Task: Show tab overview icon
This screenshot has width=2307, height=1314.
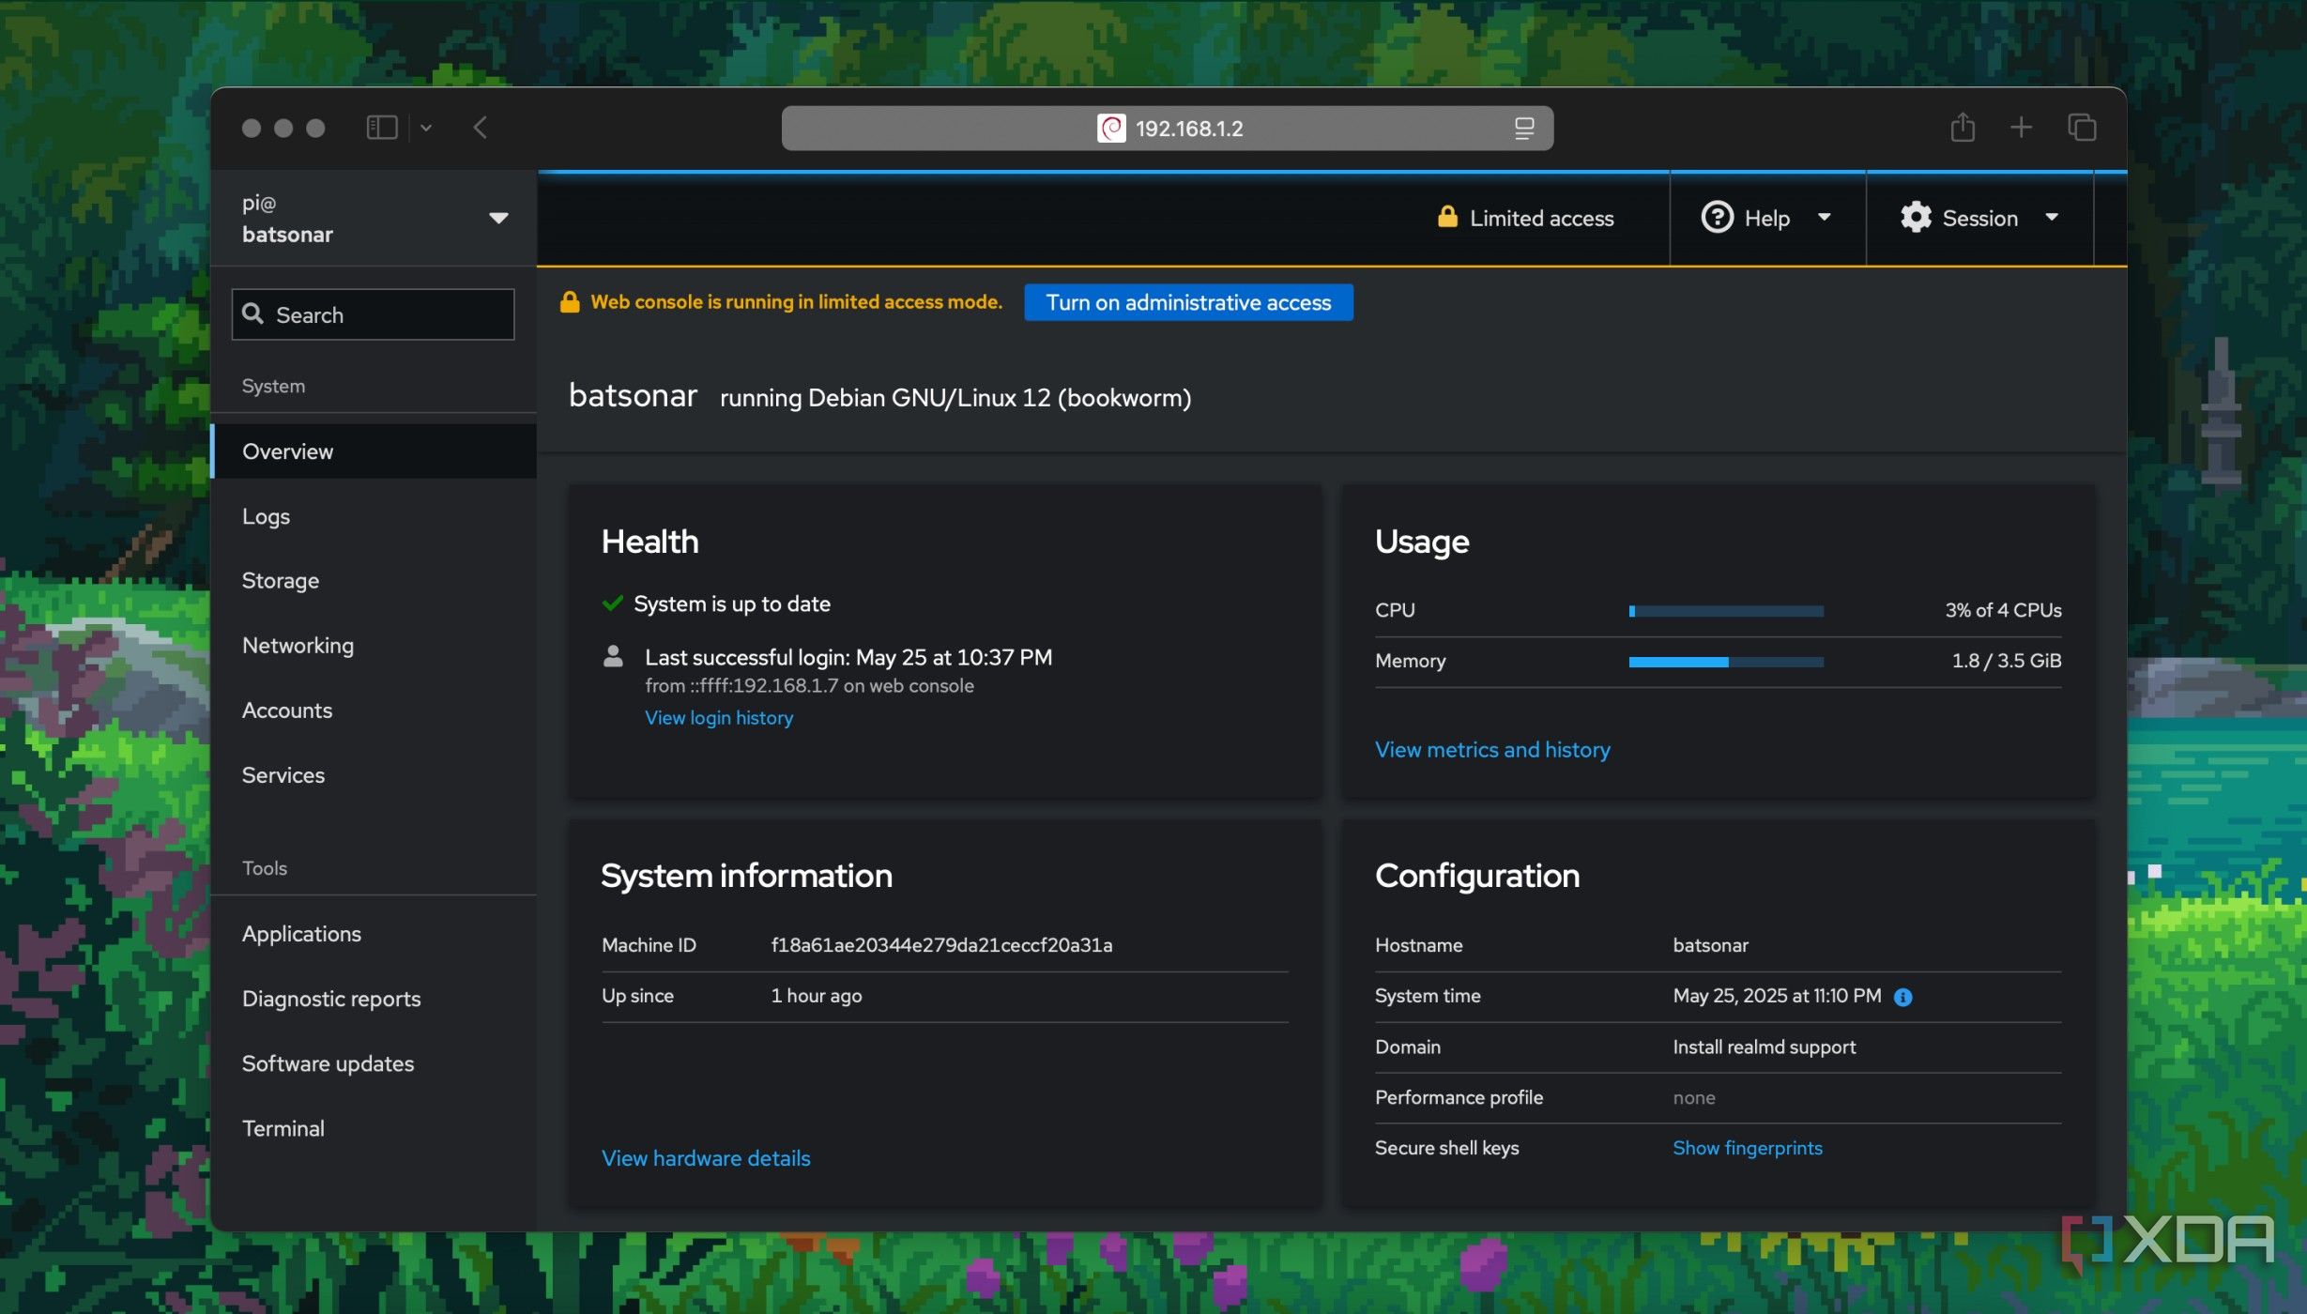Action: pyautogui.click(x=2082, y=128)
